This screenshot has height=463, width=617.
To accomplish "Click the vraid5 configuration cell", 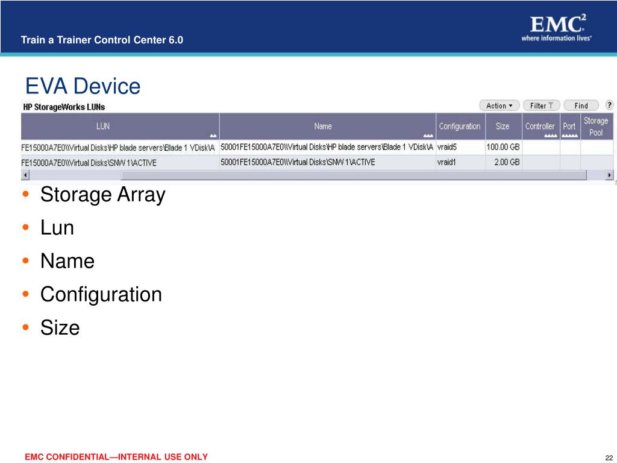I will pos(460,147).
